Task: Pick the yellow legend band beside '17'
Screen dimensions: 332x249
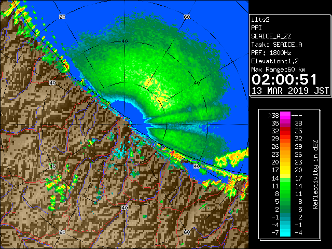Action: (x=285, y=170)
